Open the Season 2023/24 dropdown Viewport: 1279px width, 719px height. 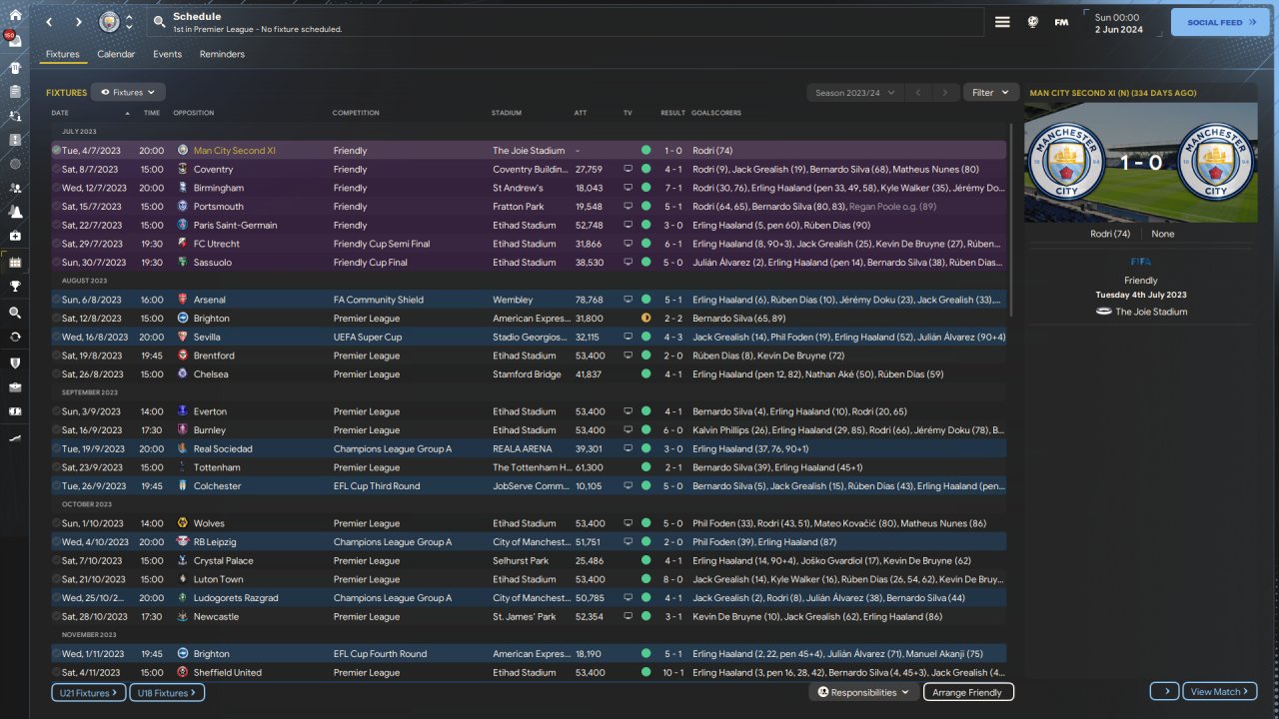pyautogui.click(x=854, y=93)
